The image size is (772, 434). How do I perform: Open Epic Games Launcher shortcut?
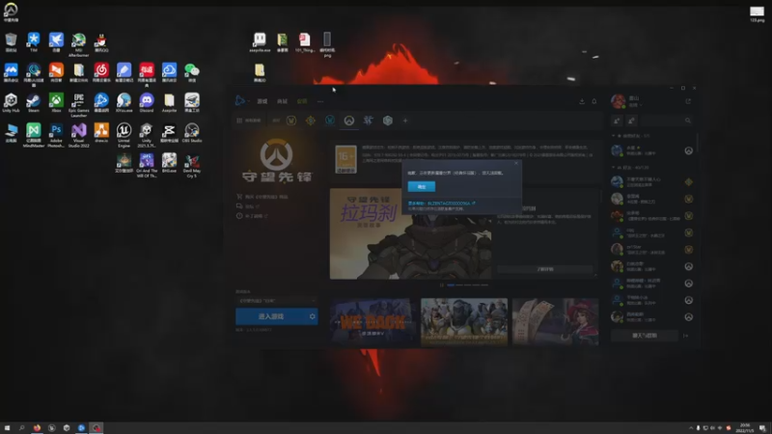pyautogui.click(x=79, y=105)
